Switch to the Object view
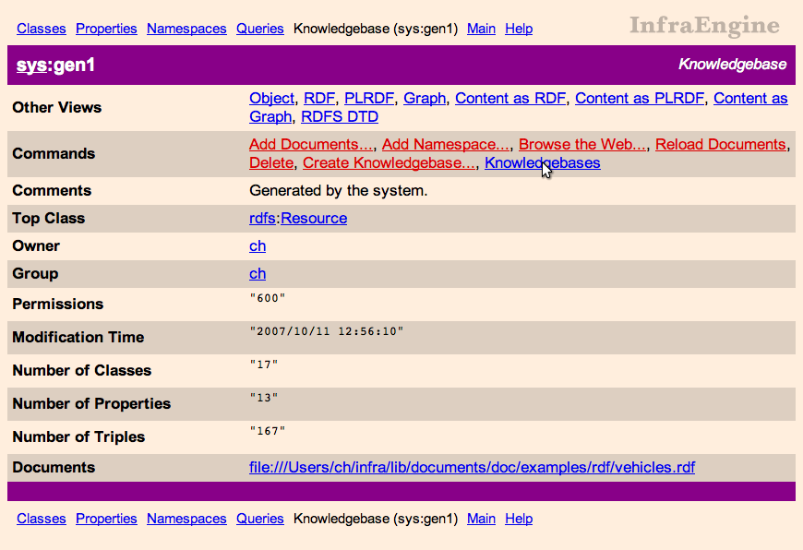The image size is (803, 550). click(271, 98)
